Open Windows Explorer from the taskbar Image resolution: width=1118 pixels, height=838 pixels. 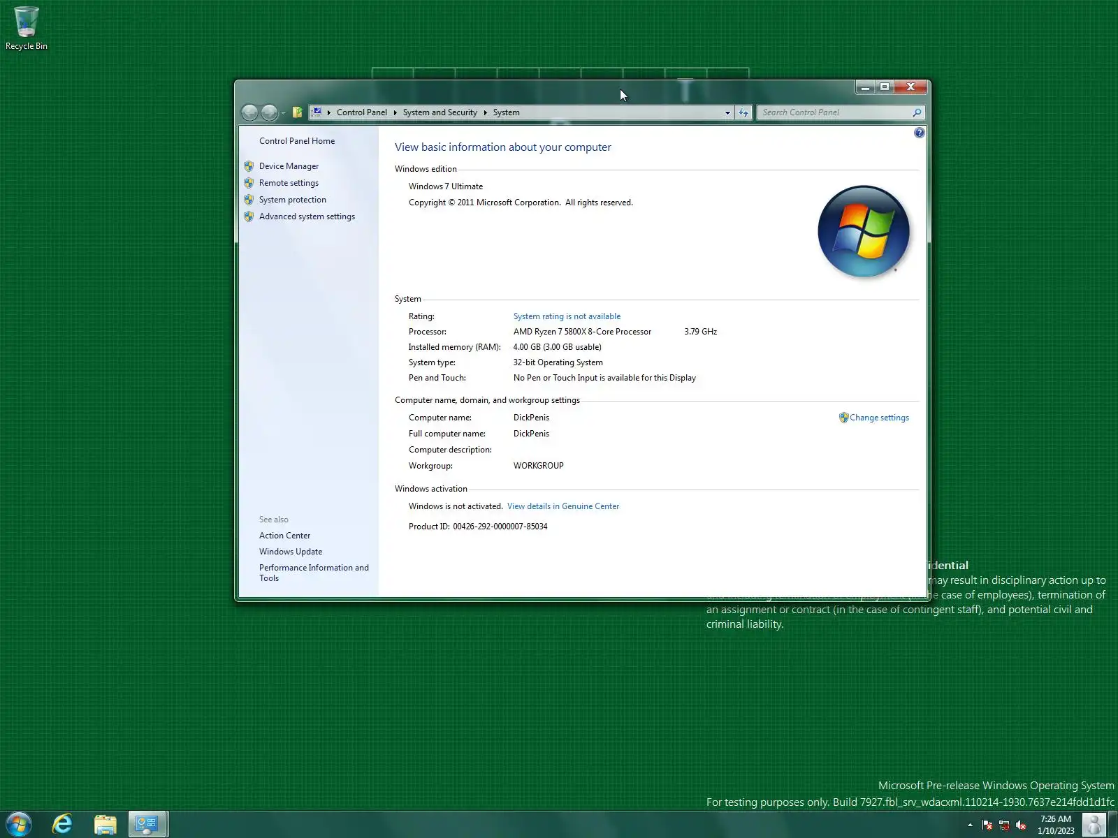pos(105,824)
